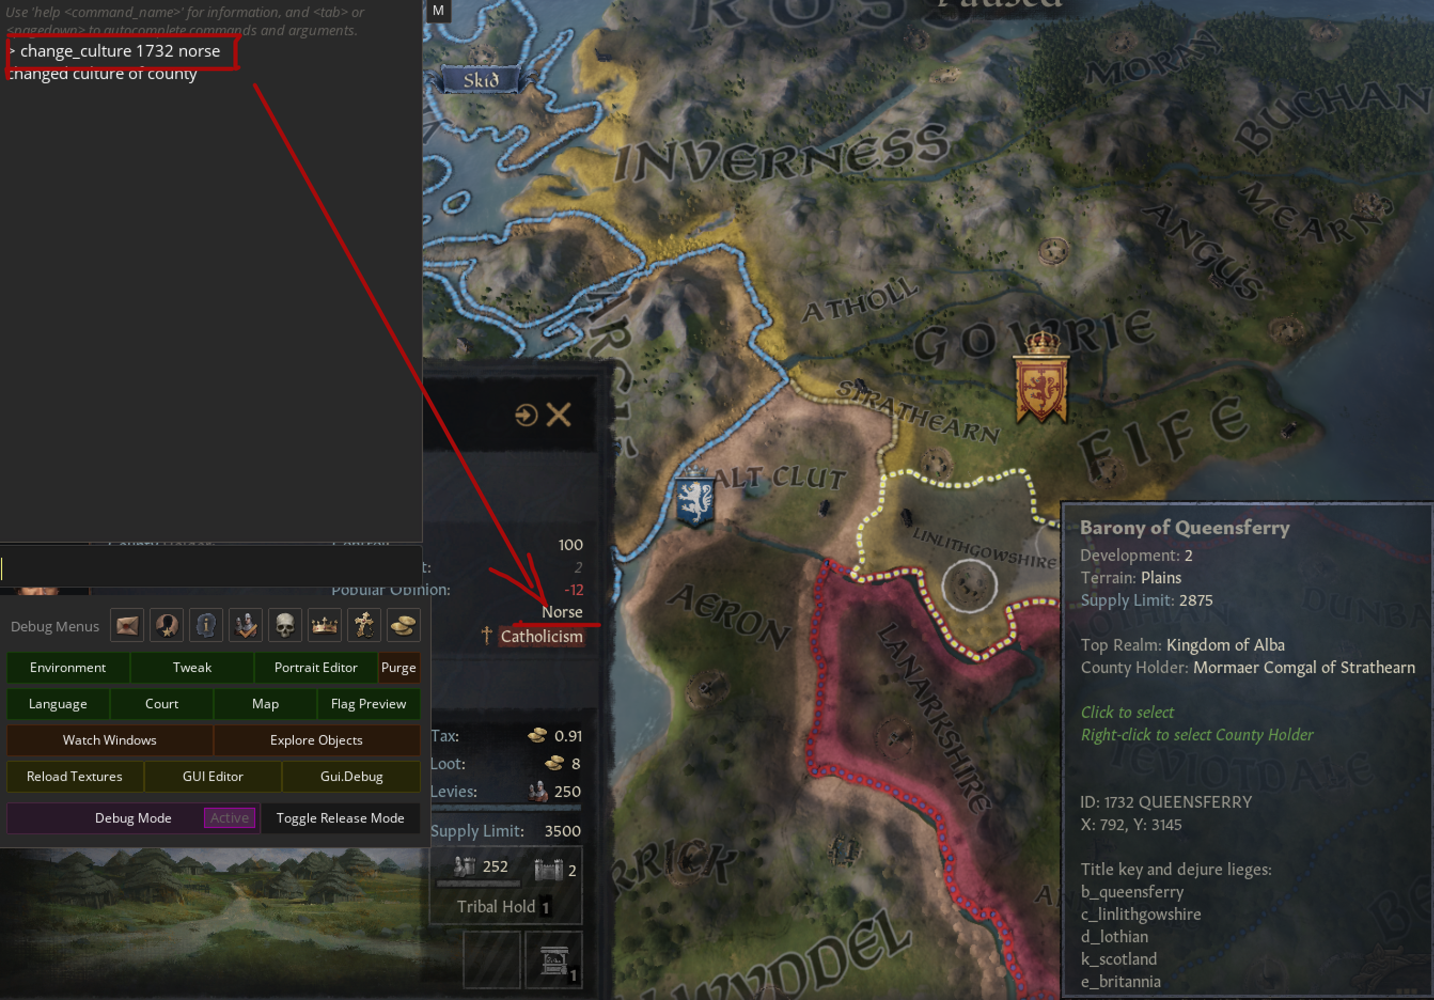Click the go-to arrow icon in holding panel
The image size is (1434, 1000).
526,415
